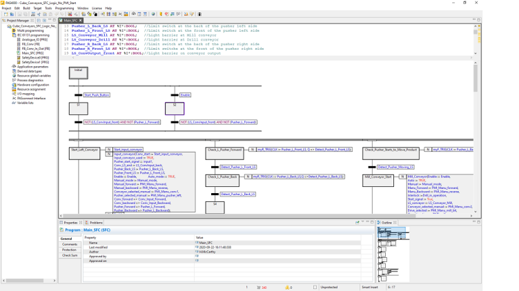Toggle the Unprotected checkbox in status bar
Viewport: 519px width, 291px height.
pyautogui.click(x=315, y=287)
